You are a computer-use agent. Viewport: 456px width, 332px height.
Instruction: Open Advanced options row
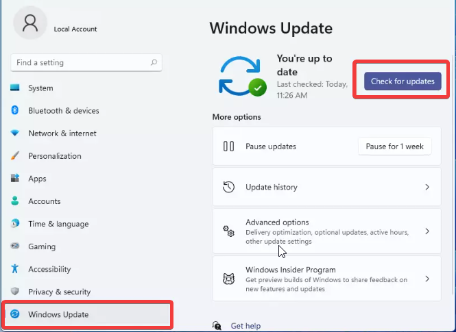coord(327,231)
